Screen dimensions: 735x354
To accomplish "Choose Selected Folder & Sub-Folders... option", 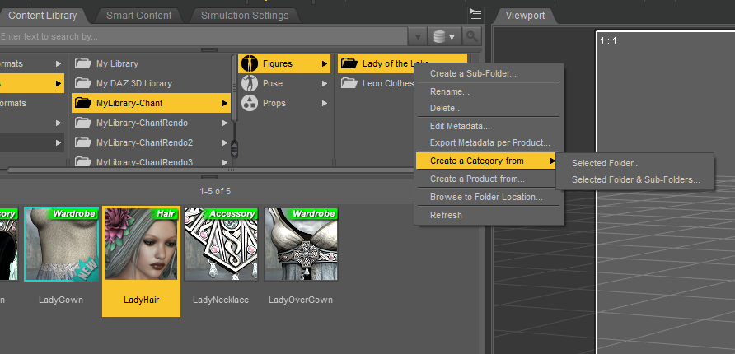I will pos(634,179).
